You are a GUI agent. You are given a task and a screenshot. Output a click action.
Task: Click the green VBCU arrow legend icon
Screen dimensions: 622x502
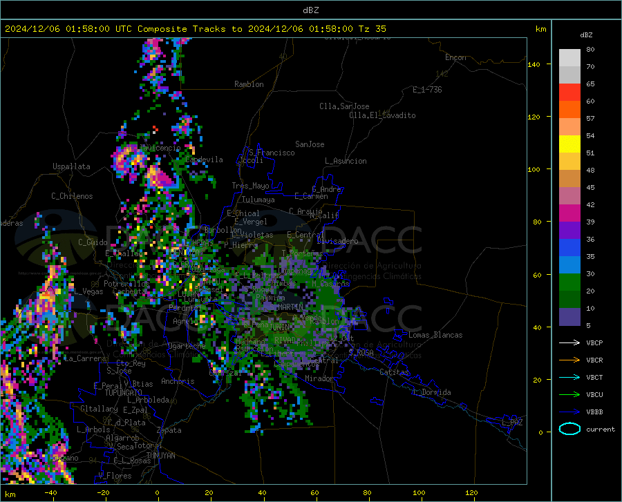tap(569, 395)
